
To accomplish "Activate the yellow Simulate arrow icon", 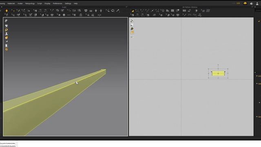I will pyautogui.click(x=7, y=11).
